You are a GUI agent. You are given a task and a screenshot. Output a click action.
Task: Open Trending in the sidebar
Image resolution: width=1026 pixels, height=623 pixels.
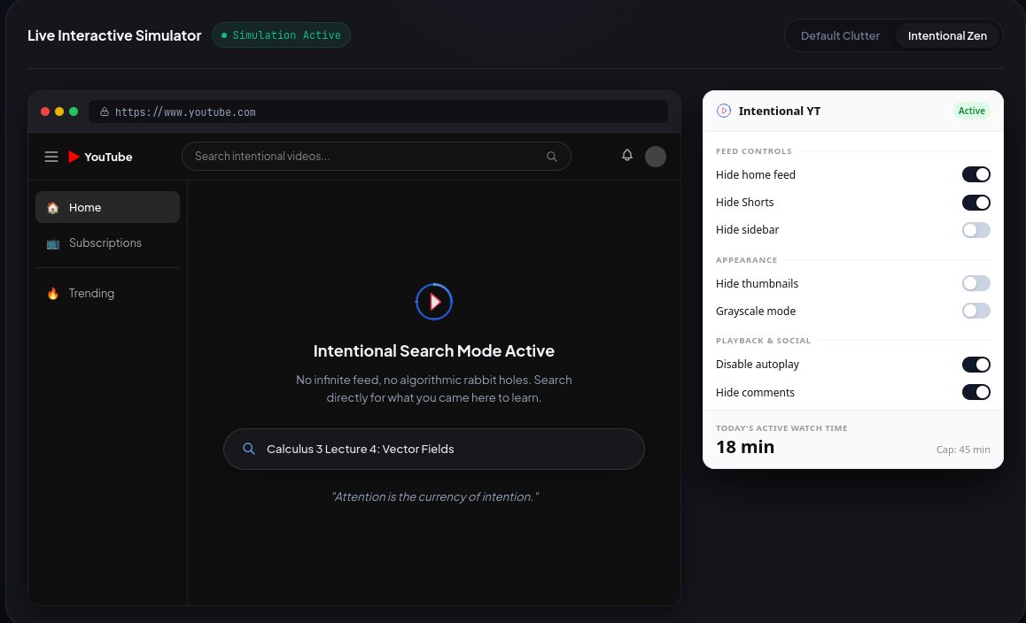click(x=107, y=294)
